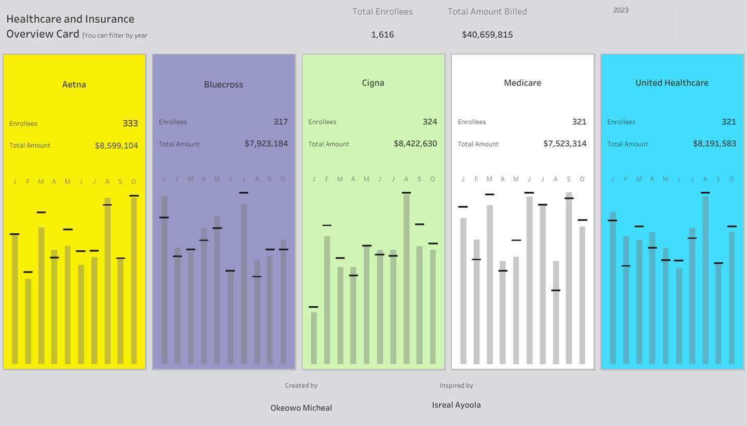Viewport: 747px width, 426px height.
Task: Click the United Healthcare card title
Action: [x=672, y=83]
